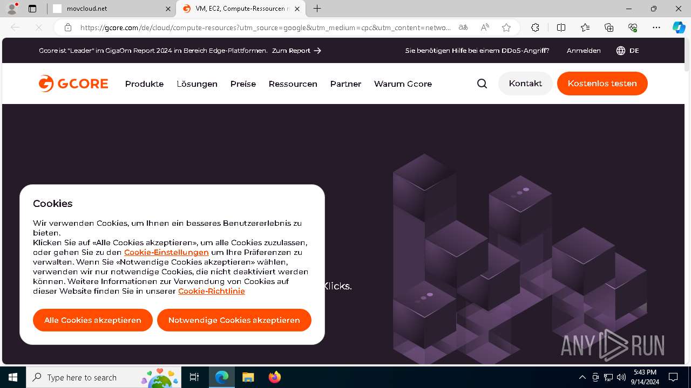This screenshot has height=388, width=691.
Task: Add this page to favorites star icon
Action: pyautogui.click(x=506, y=27)
